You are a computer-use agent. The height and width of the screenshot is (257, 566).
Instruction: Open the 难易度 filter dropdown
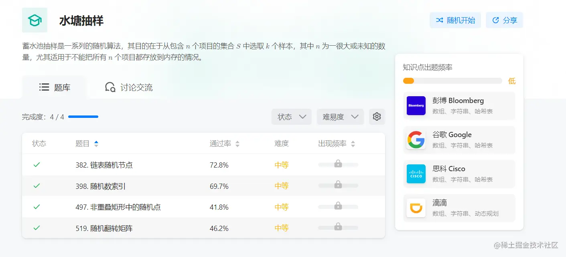(x=340, y=117)
